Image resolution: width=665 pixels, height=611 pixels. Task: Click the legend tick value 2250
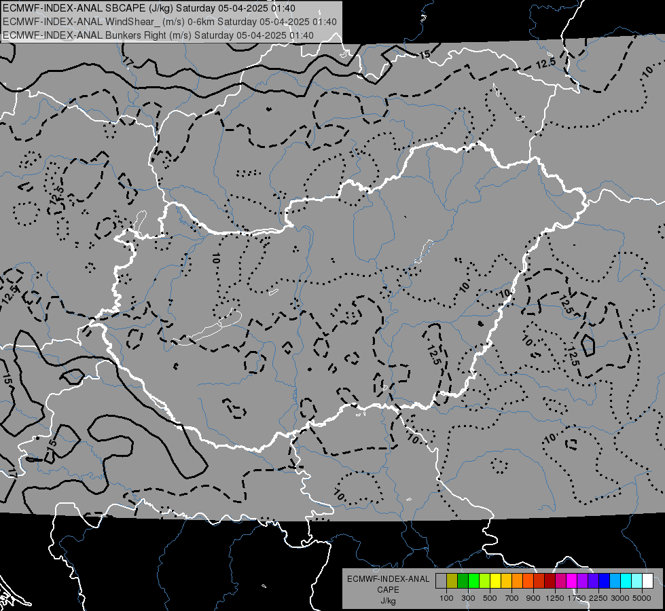pyautogui.click(x=598, y=598)
